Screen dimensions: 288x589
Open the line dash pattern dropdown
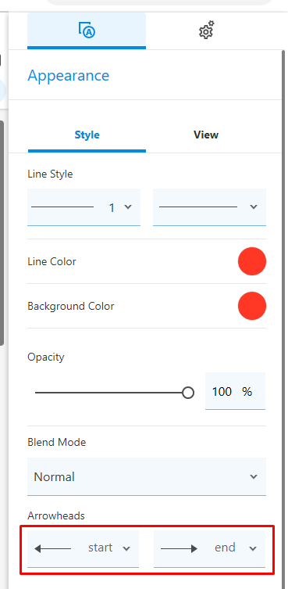tap(210, 207)
